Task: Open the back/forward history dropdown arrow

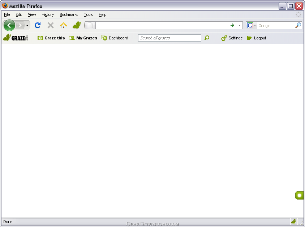Action: pos(27,25)
